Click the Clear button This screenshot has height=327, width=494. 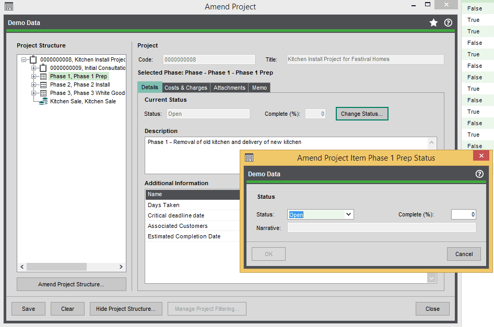(x=67, y=309)
